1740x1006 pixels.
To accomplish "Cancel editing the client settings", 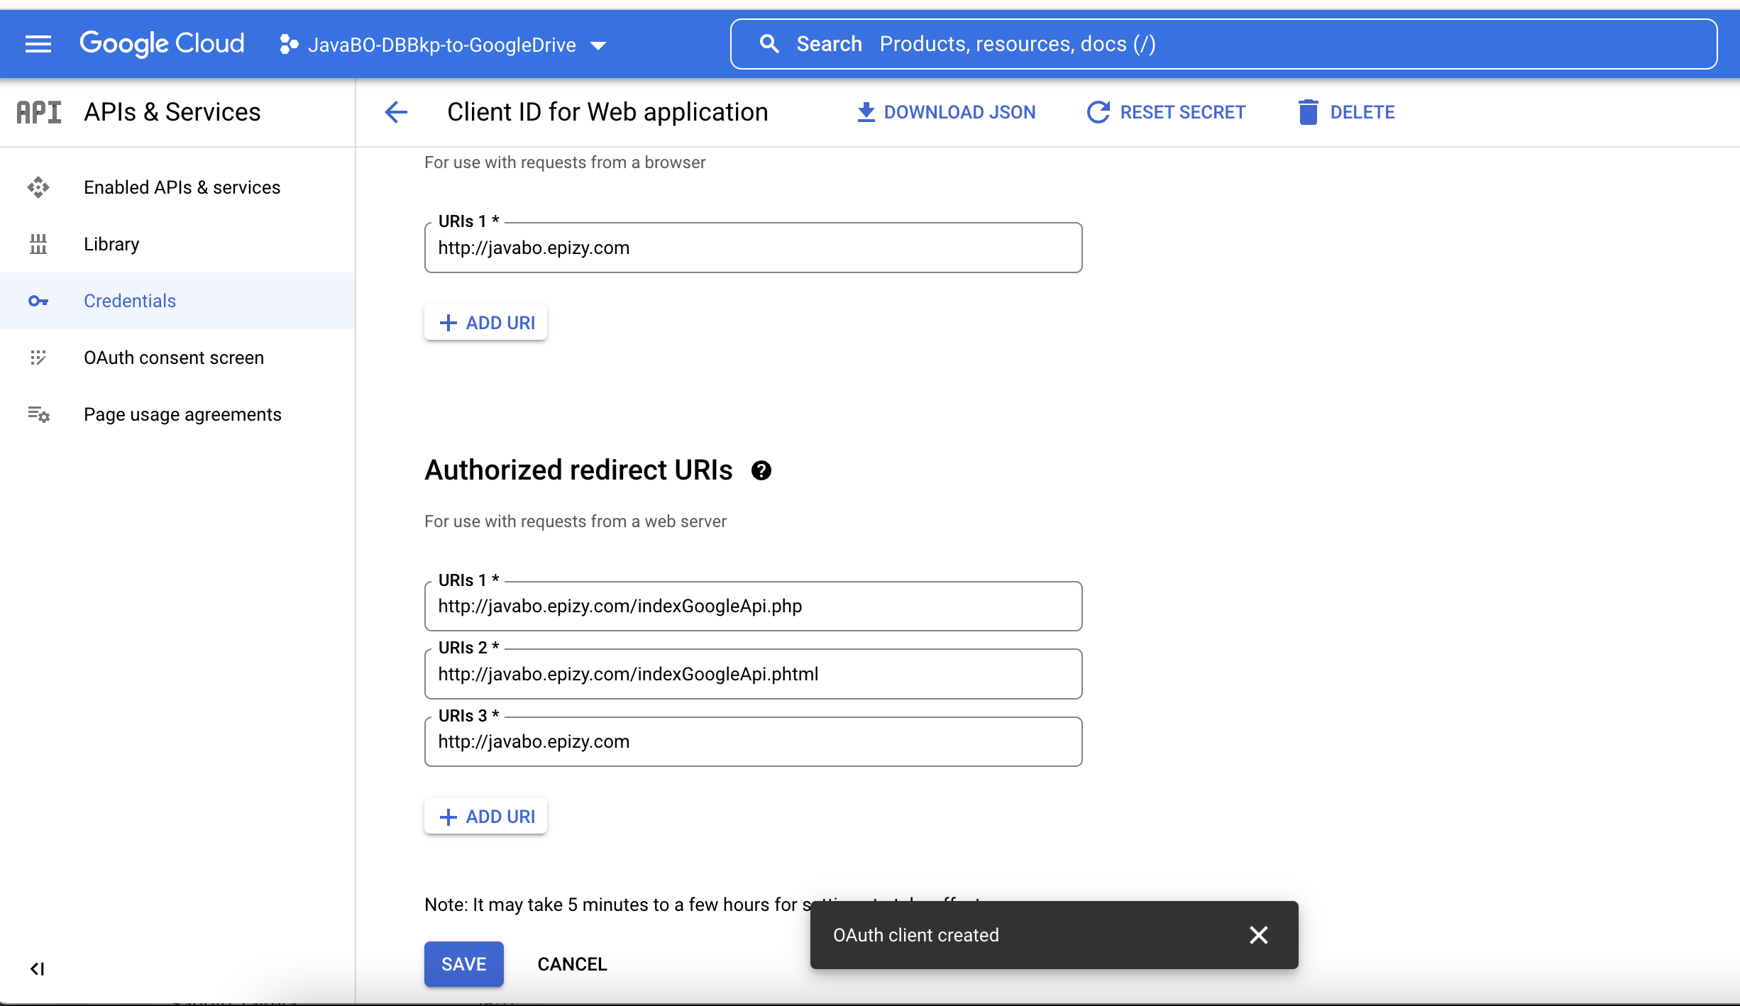I will coord(572,963).
